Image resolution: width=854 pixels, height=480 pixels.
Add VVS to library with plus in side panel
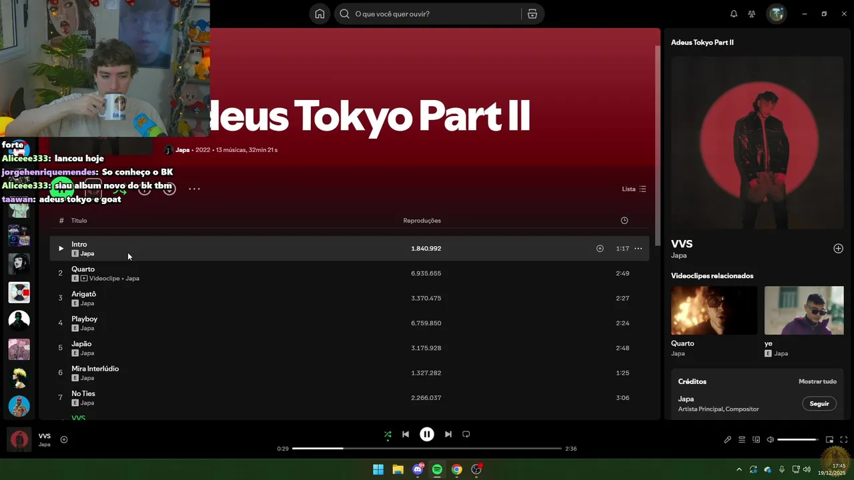tap(838, 249)
